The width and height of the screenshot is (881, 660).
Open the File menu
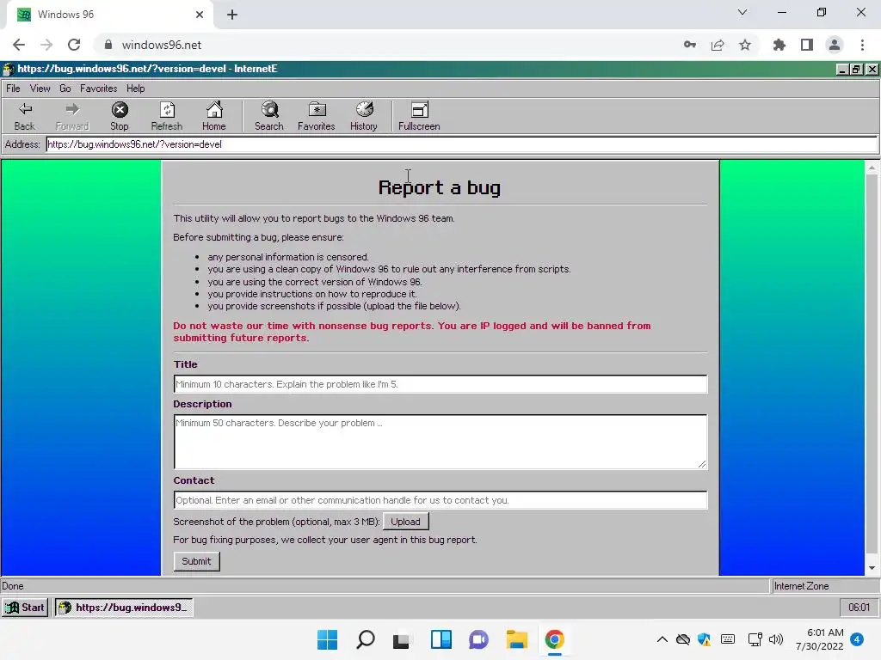pyautogui.click(x=13, y=89)
